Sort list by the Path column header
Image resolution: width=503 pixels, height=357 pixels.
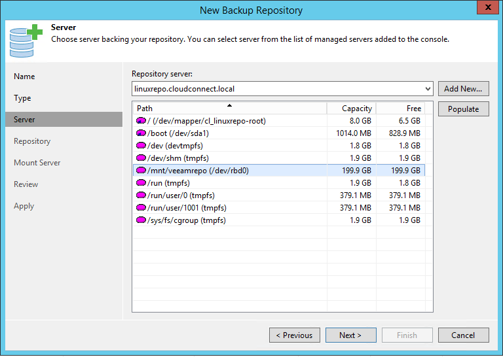click(230, 109)
